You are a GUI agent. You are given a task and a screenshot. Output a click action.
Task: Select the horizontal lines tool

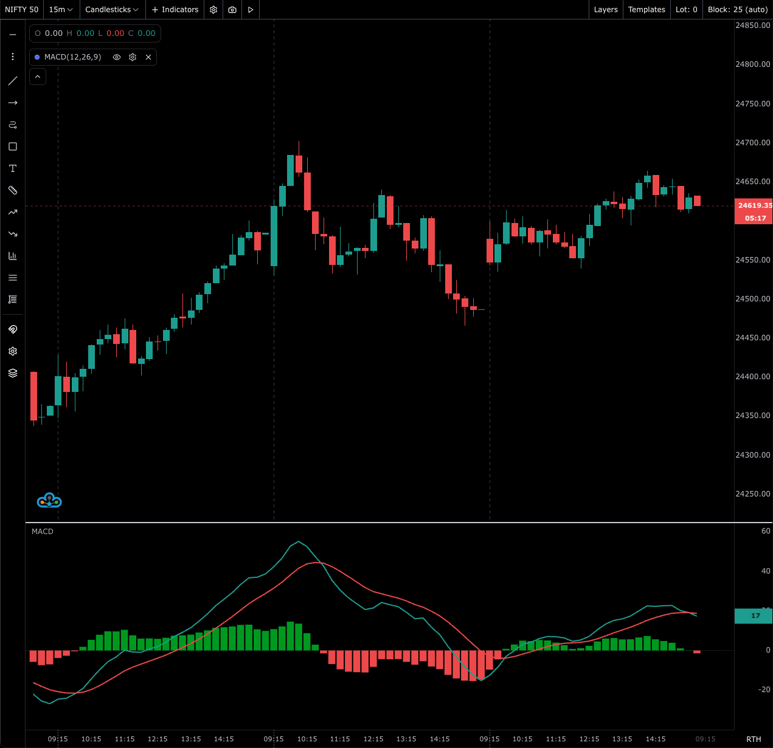(x=13, y=278)
